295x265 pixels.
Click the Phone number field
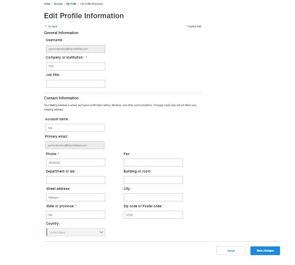pyautogui.click(x=76, y=163)
